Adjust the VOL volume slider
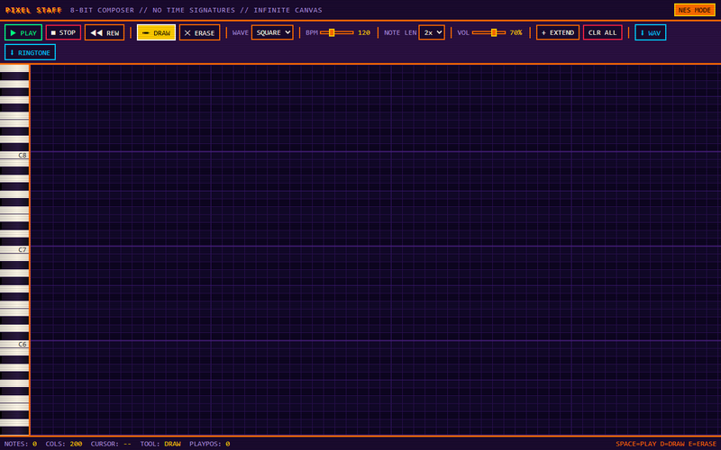The height and width of the screenshot is (450, 721). (x=488, y=32)
